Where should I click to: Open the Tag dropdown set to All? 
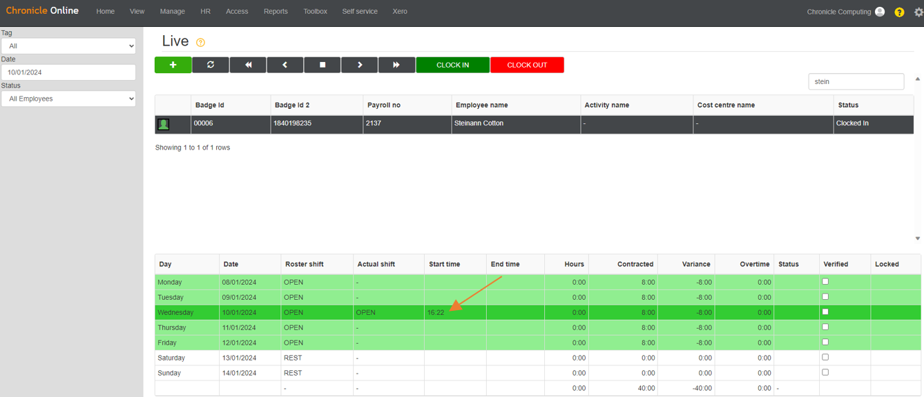pyautogui.click(x=68, y=45)
